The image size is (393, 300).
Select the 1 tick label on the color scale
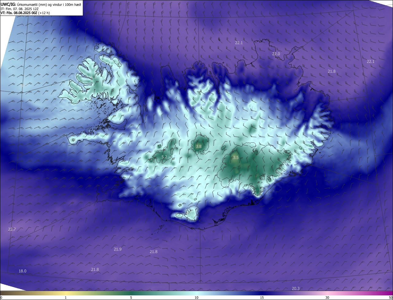pyautogui.click(x=66, y=298)
